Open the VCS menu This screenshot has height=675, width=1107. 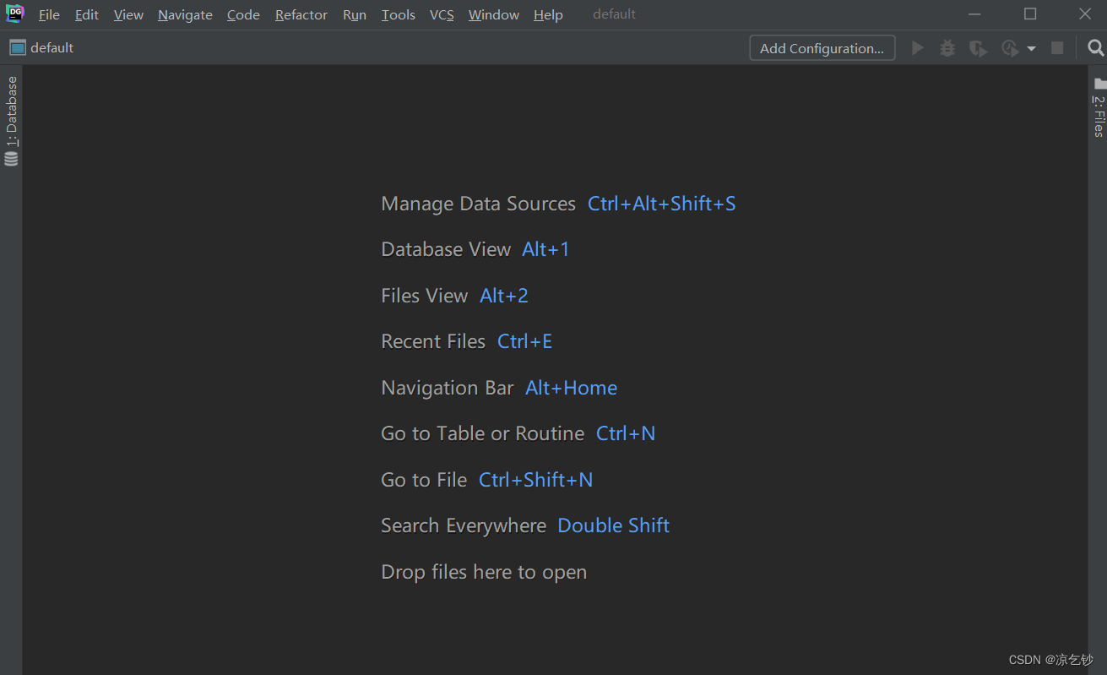click(x=442, y=14)
